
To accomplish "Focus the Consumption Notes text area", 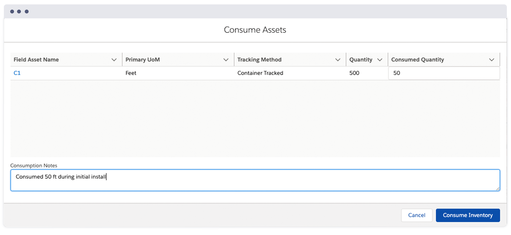I will tap(255, 180).
